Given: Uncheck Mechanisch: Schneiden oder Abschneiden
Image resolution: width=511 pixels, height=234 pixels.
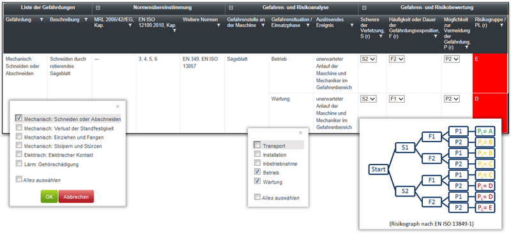Looking at the screenshot, I should coord(19,118).
